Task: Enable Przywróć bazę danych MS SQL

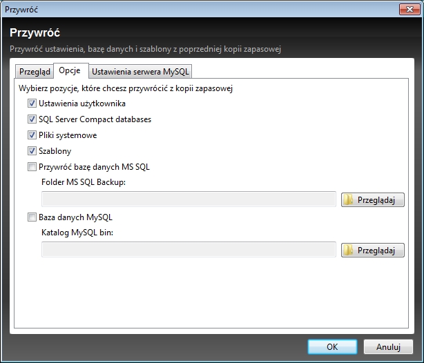Action: tap(32, 167)
